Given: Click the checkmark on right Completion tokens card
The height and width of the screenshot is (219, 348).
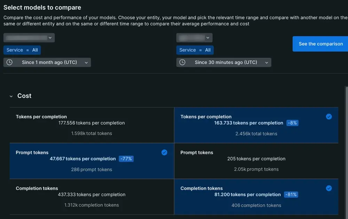Looking at the screenshot, I should point(329,188).
